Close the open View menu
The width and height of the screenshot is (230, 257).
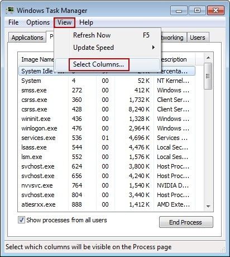64,22
